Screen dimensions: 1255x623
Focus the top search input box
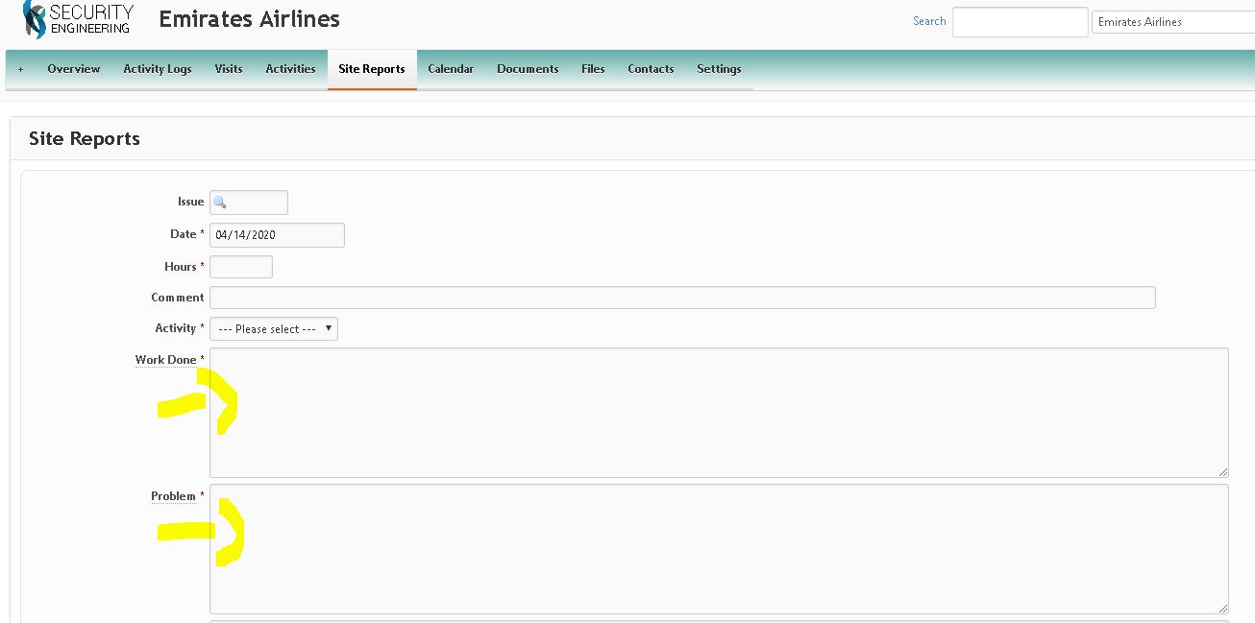(1021, 22)
